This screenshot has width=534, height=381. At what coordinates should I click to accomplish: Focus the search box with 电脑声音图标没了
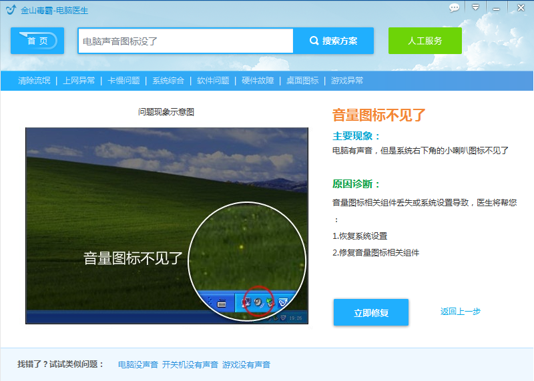pyautogui.click(x=186, y=41)
